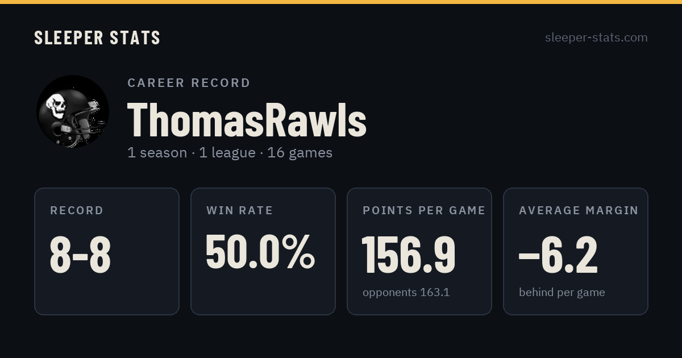Click the behind per game caption

point(562,293)
